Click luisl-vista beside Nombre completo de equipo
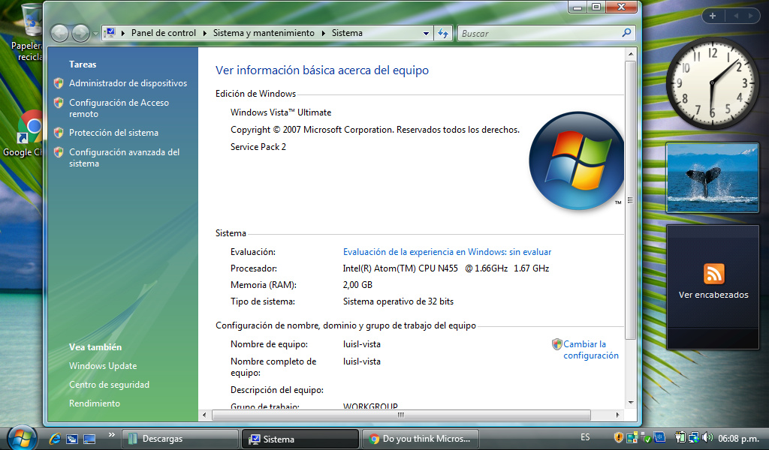The image size is (769, 450). point(361,361)
